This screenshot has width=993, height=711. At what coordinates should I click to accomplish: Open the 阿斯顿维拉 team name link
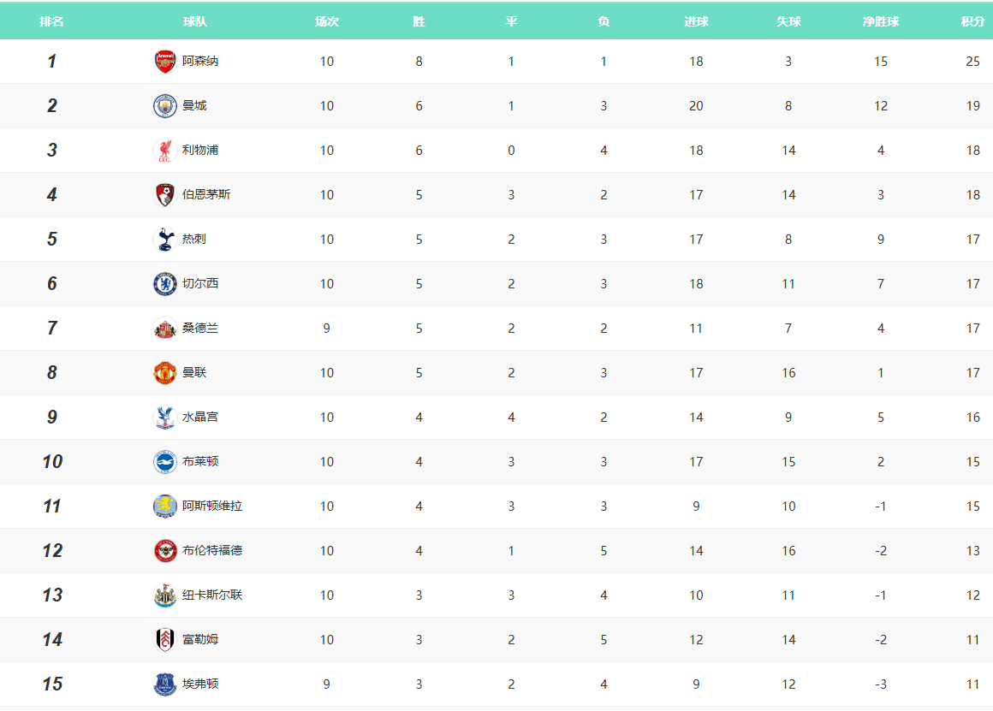[212, 507]
